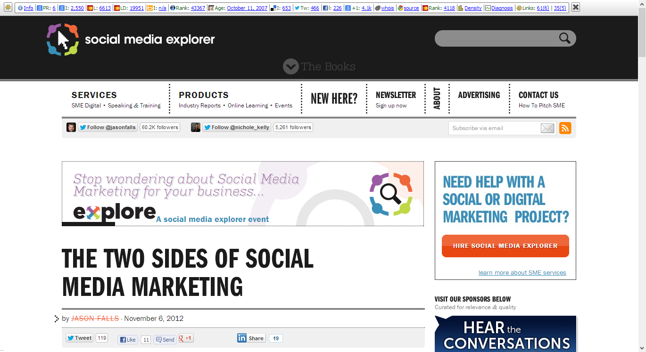Click Hire Social Media Explorer button

coord(505,246)
